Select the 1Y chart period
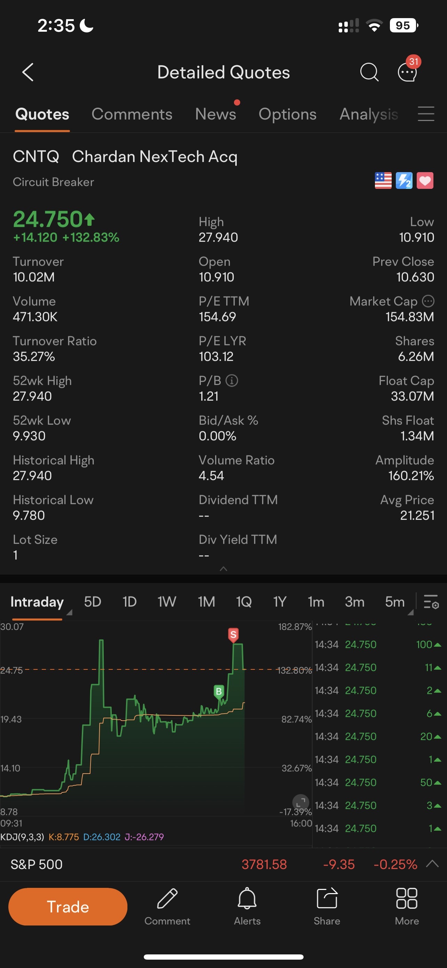 click(x=280, y=602)
